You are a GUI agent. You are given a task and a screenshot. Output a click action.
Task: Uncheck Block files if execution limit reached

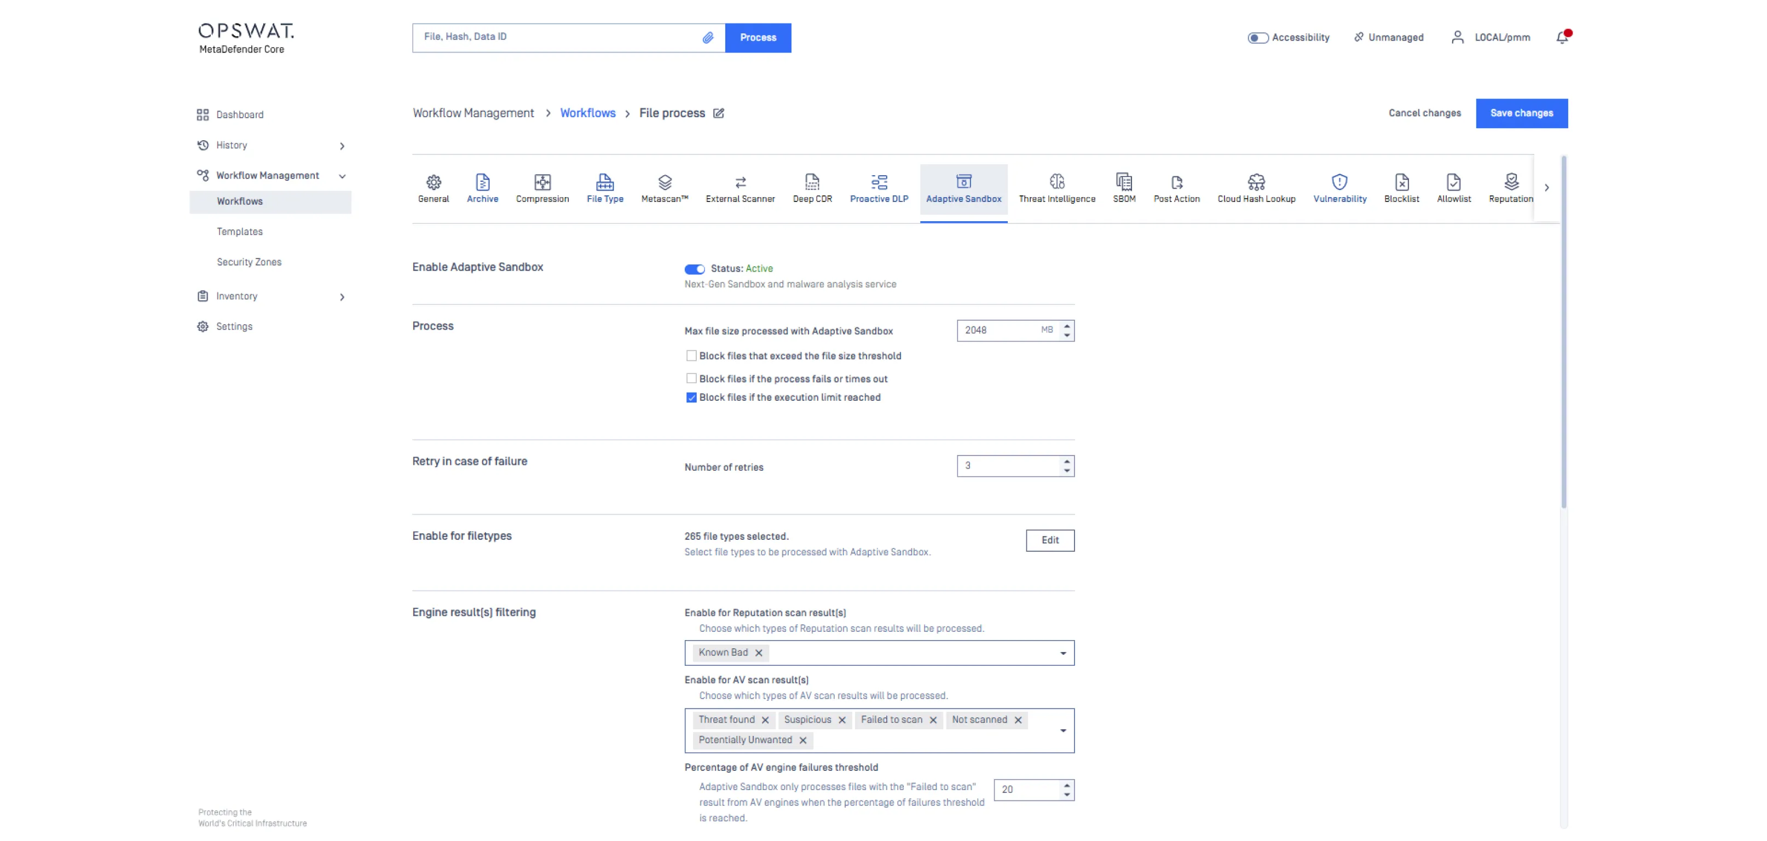coord(691,398)
